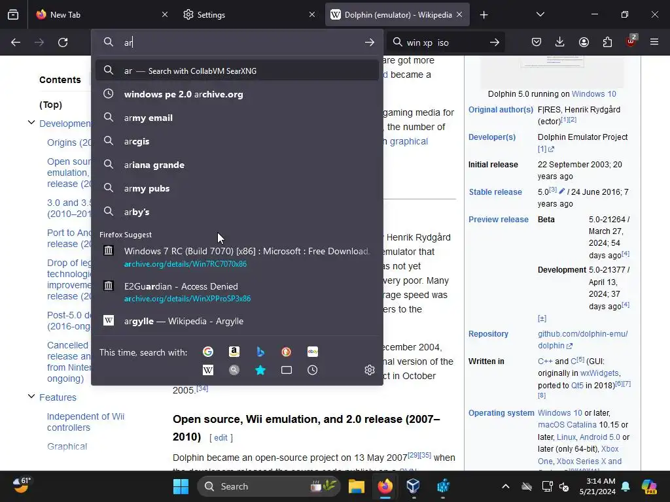
Task: Open File Explorer from the taskbar
Action: [356, 486]
